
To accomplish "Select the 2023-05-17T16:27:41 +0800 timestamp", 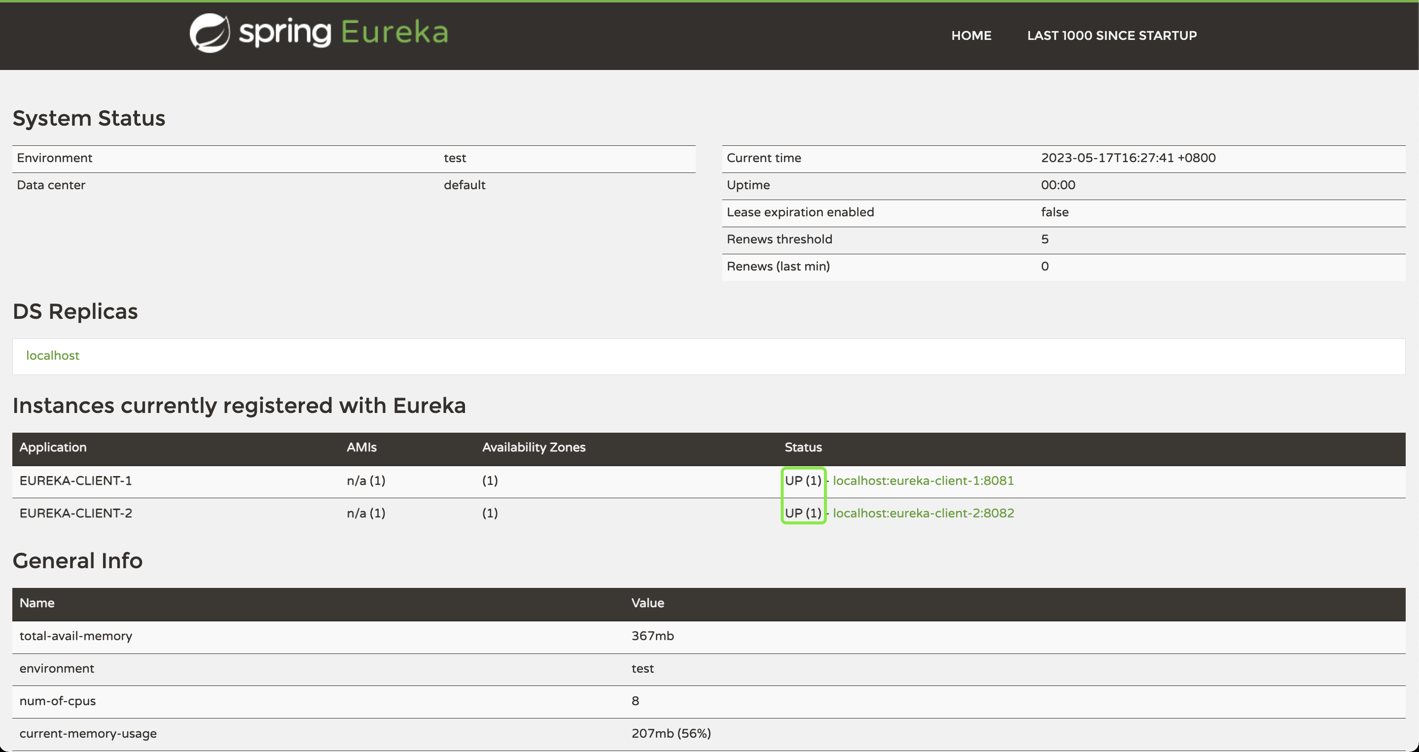I will pos(1128,158).
